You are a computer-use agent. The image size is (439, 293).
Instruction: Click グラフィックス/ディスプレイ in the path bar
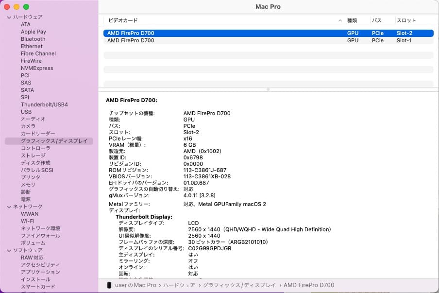239,285
